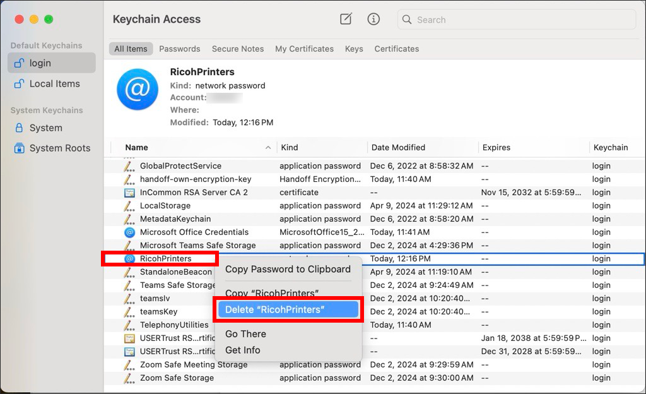646x394 pixels.
Task: Click the Microsoft Office Credentials @ icon
Action: [x=129, y=232]
